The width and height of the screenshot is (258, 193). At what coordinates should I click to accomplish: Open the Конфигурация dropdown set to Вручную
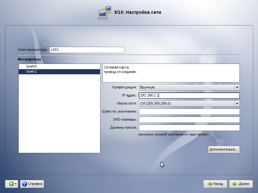189,87
